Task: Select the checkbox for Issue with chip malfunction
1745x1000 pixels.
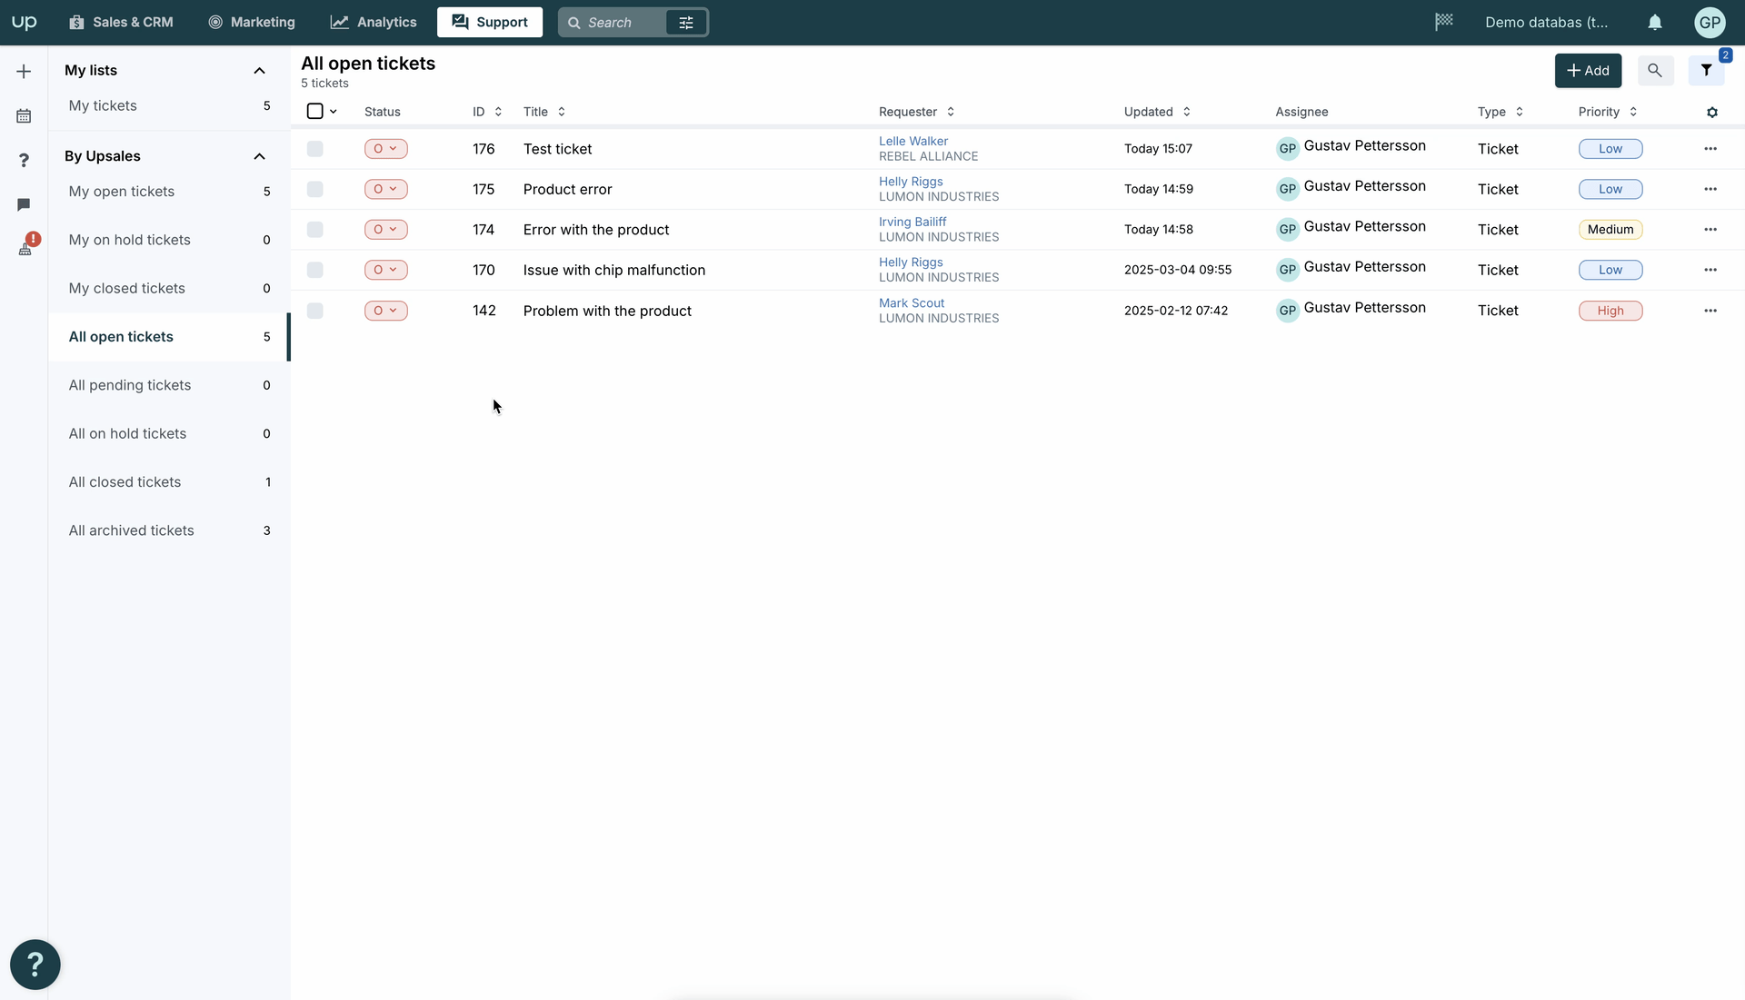Action: coord(315,270)
